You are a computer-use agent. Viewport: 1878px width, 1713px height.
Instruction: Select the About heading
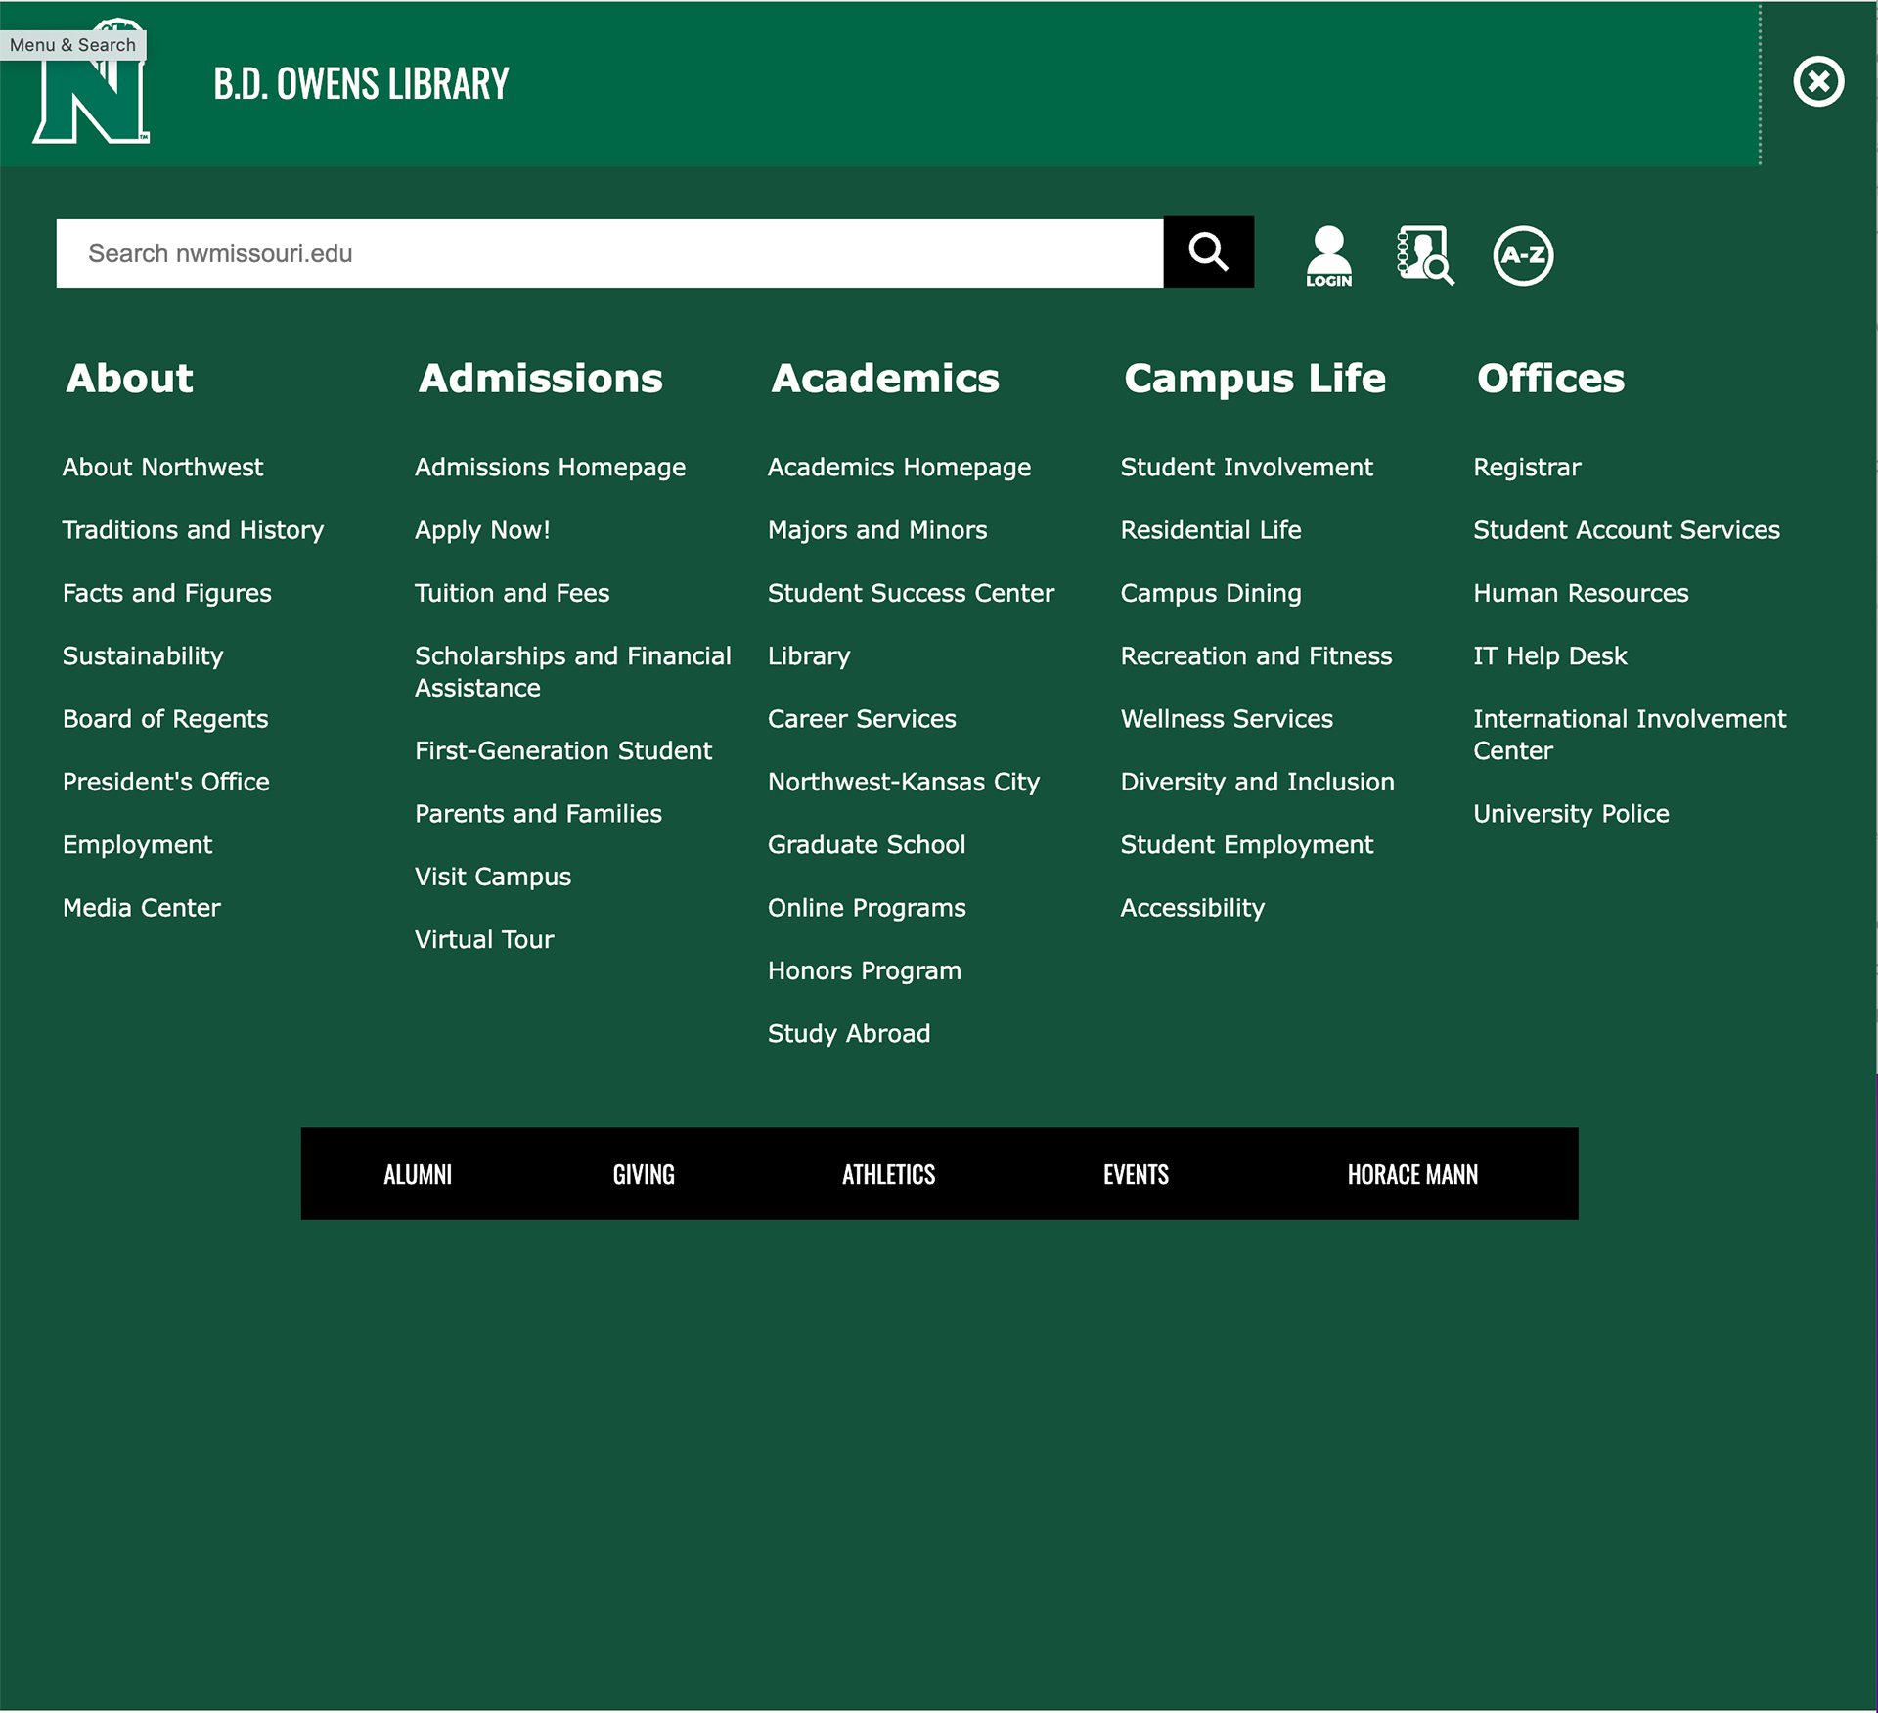tap(130, 379)
